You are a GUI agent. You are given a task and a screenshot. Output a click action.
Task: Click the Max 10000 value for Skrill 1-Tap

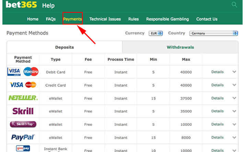[186, 125]
